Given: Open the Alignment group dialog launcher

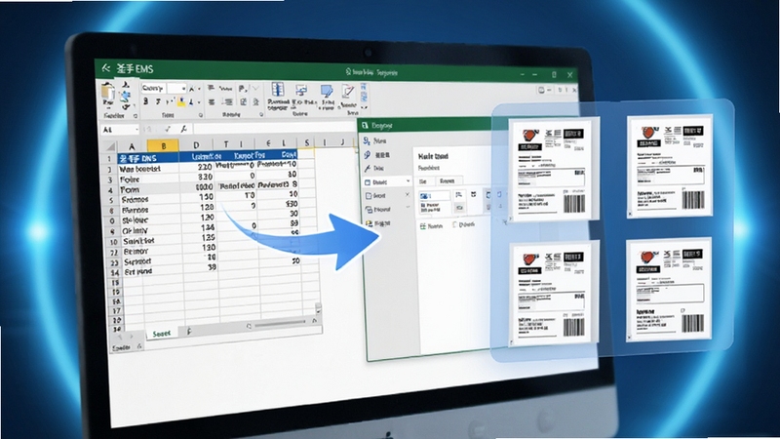Looking at the screenshot, I should [261, 115].
